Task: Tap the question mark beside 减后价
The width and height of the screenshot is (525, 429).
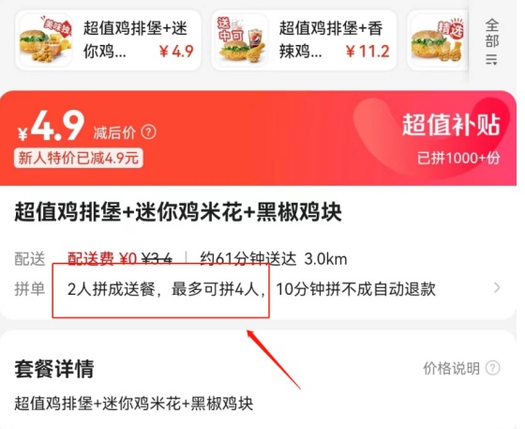Action: pyautogui.click(x=148, y=132)
